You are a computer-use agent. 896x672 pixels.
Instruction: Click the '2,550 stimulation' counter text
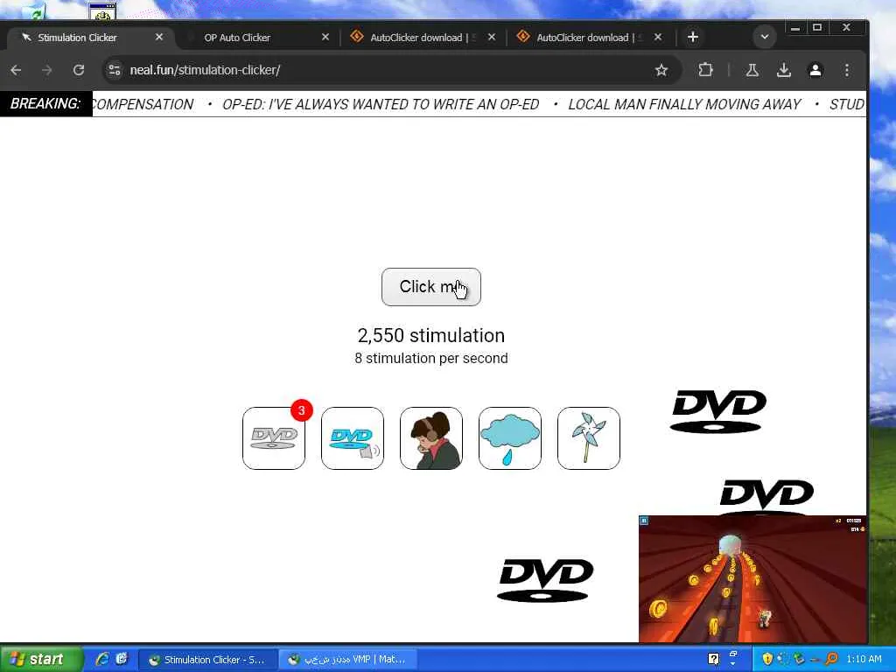coord(430,335)
